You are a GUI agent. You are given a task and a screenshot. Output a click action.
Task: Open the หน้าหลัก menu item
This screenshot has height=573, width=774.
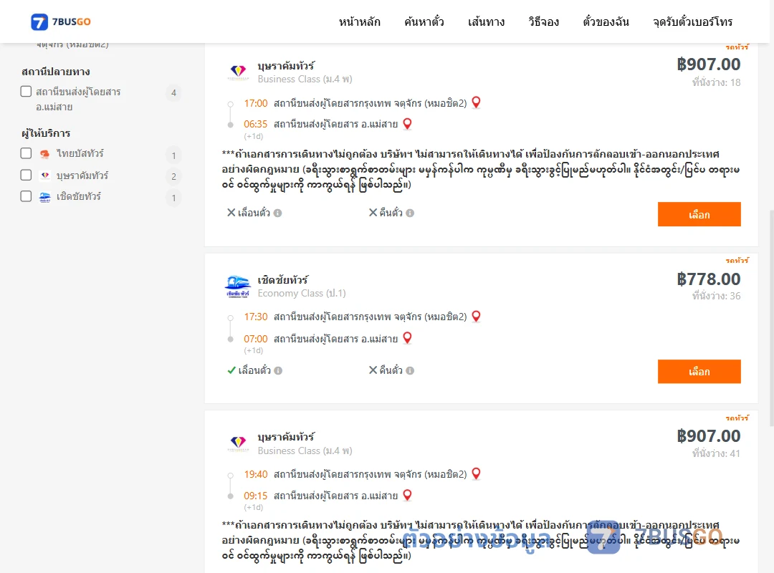(x=359, y=21)
